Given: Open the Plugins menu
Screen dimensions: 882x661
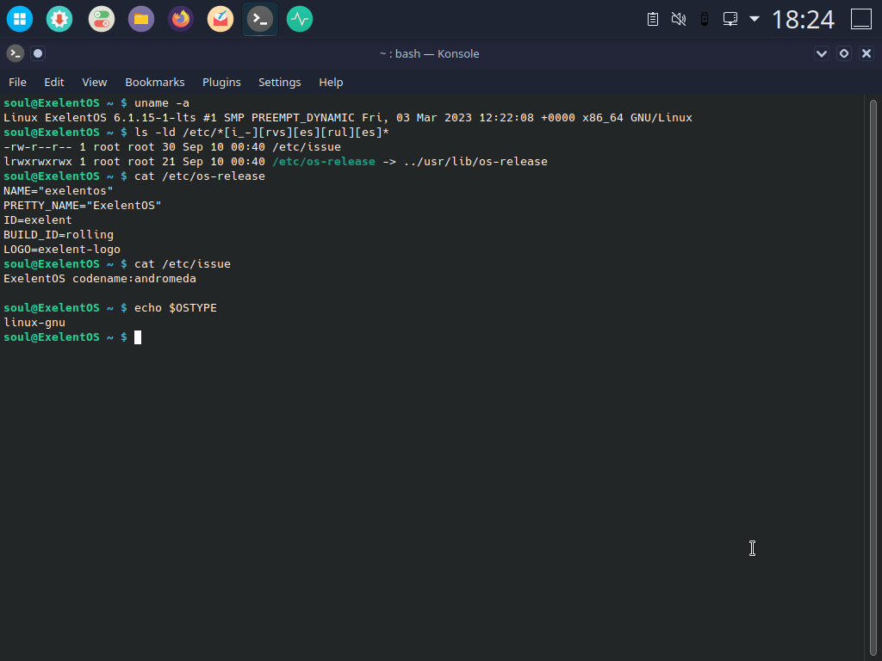Looking at the screenshot, I should [x=221, y=82].
